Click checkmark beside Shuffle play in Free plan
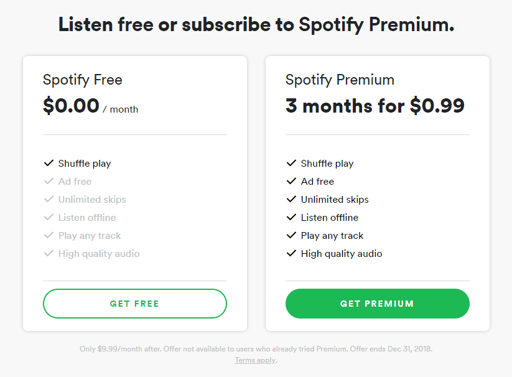The height and width of the screenshot is (377, 512). [x=49, y=163]
